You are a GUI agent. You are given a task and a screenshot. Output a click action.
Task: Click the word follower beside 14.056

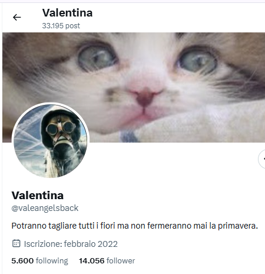coord(121,261)
